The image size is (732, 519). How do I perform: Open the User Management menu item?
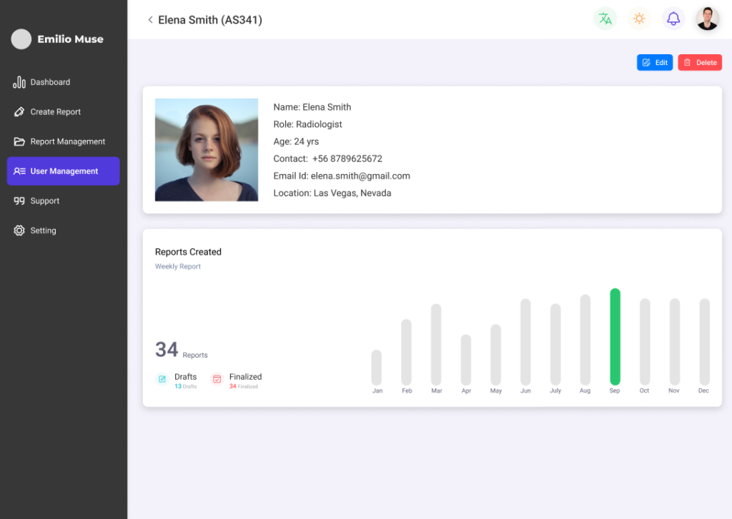coord(64,171)
